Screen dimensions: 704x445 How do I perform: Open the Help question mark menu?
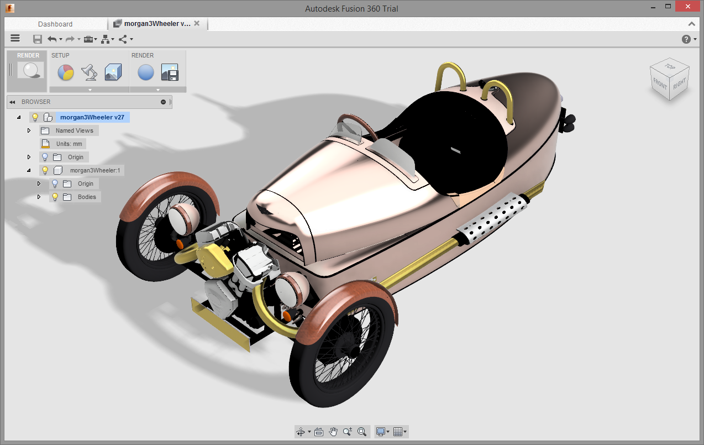coord(686,39)
